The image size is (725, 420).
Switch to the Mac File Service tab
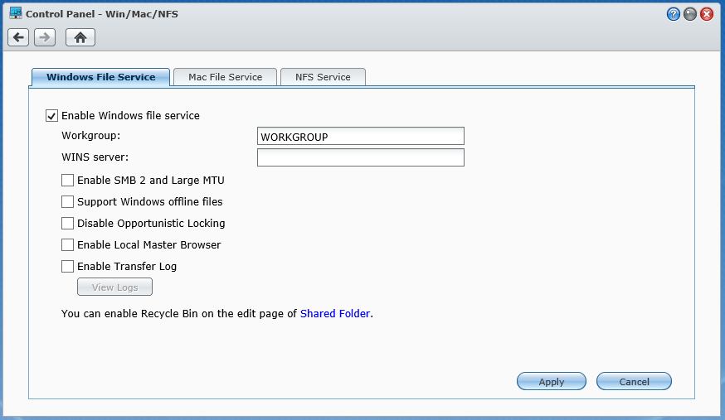click(x=225, y=77)
